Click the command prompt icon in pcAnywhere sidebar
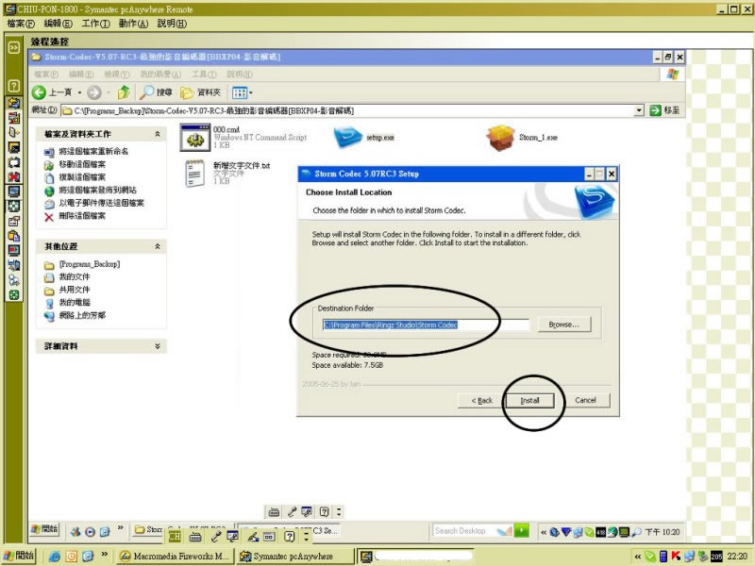 pyautogui.click(x=14, y=147)
